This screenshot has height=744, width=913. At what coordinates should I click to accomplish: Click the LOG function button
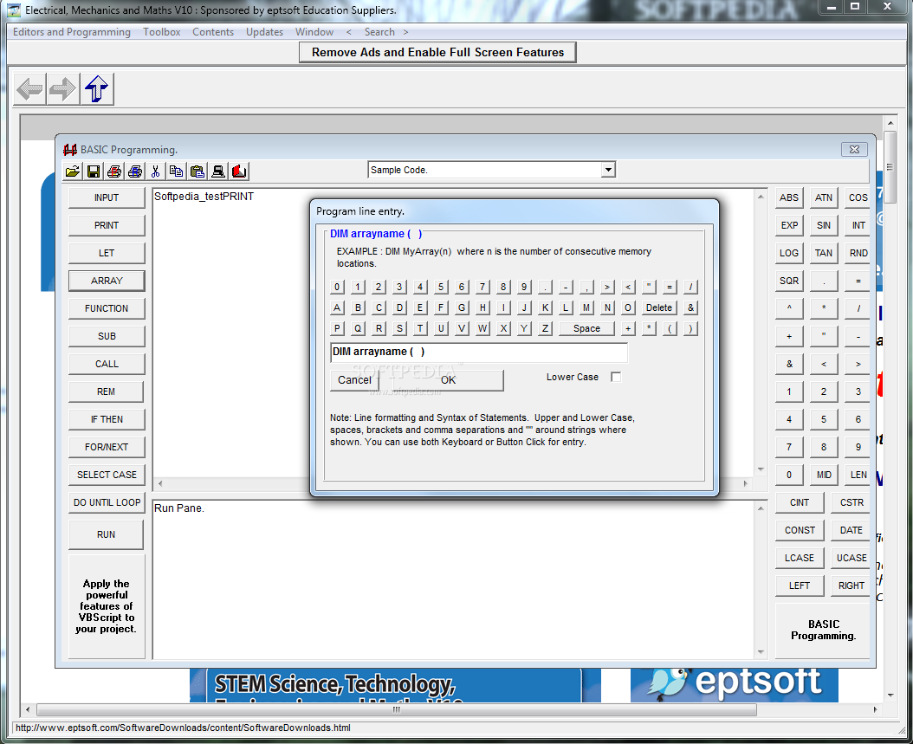click(x=789, y=253)
